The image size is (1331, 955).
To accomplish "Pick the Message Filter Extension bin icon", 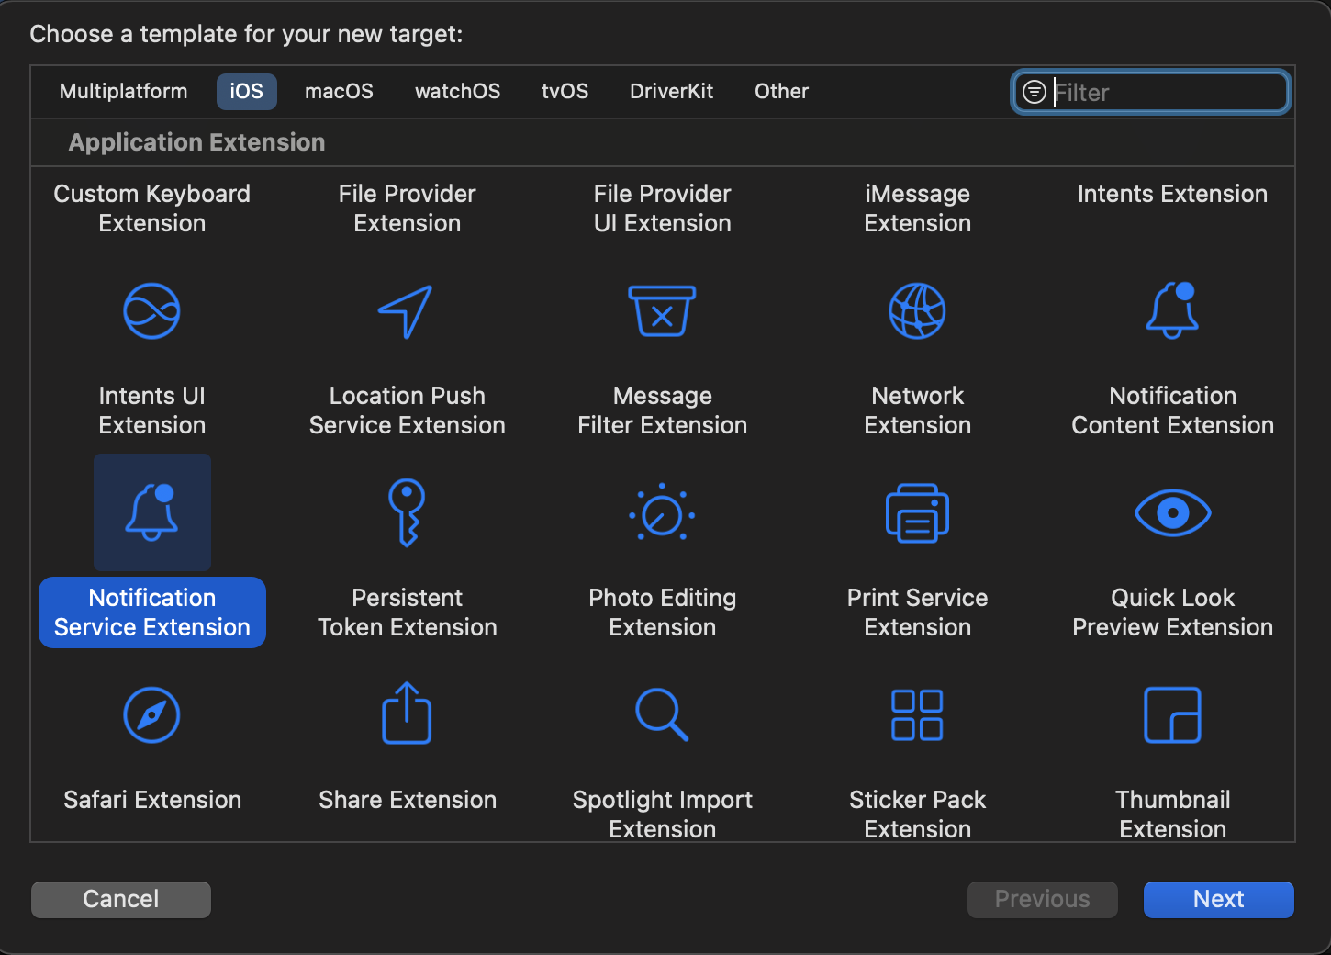I will pos(662,311).
